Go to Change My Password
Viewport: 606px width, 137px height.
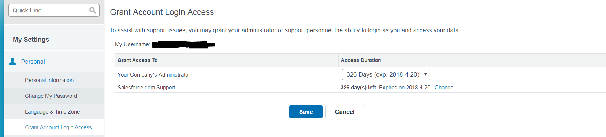coord(51,96)
